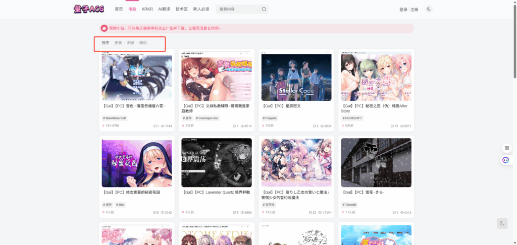The image size is (517, 245).
Task: Open the 技术区 nav item
Action: pos(182,9)
